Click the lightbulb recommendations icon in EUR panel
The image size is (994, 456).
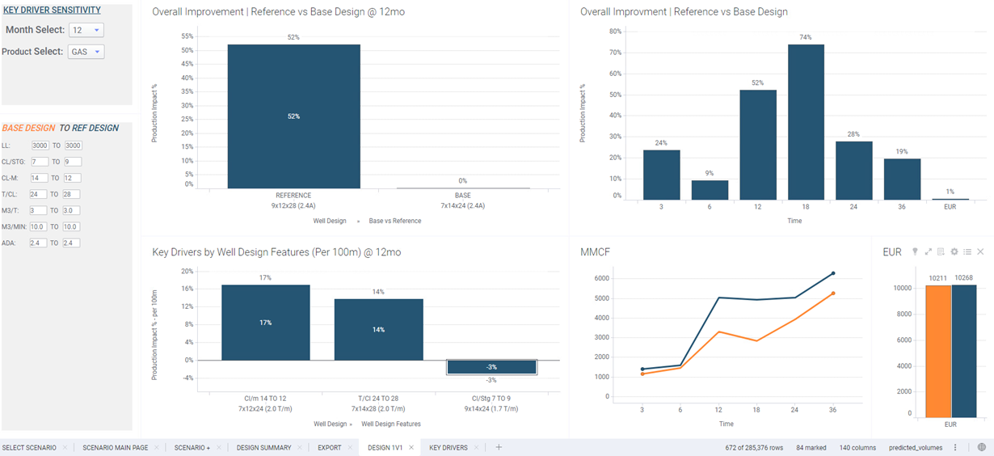pyautogui.click(x=915, y=252)
